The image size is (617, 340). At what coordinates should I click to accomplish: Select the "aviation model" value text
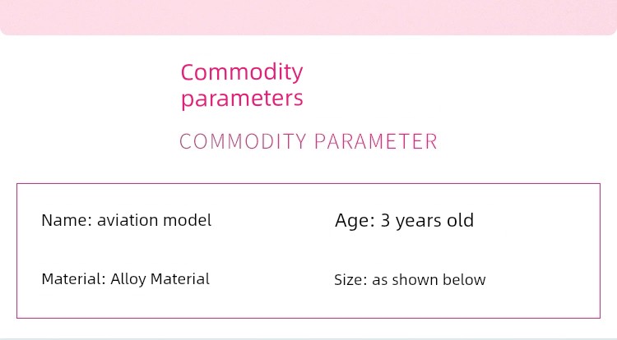coord(155,220)
